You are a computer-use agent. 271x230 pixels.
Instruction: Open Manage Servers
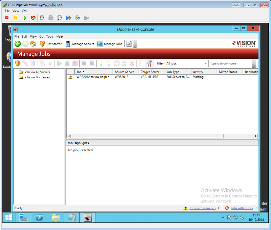[x=80, y=44]
